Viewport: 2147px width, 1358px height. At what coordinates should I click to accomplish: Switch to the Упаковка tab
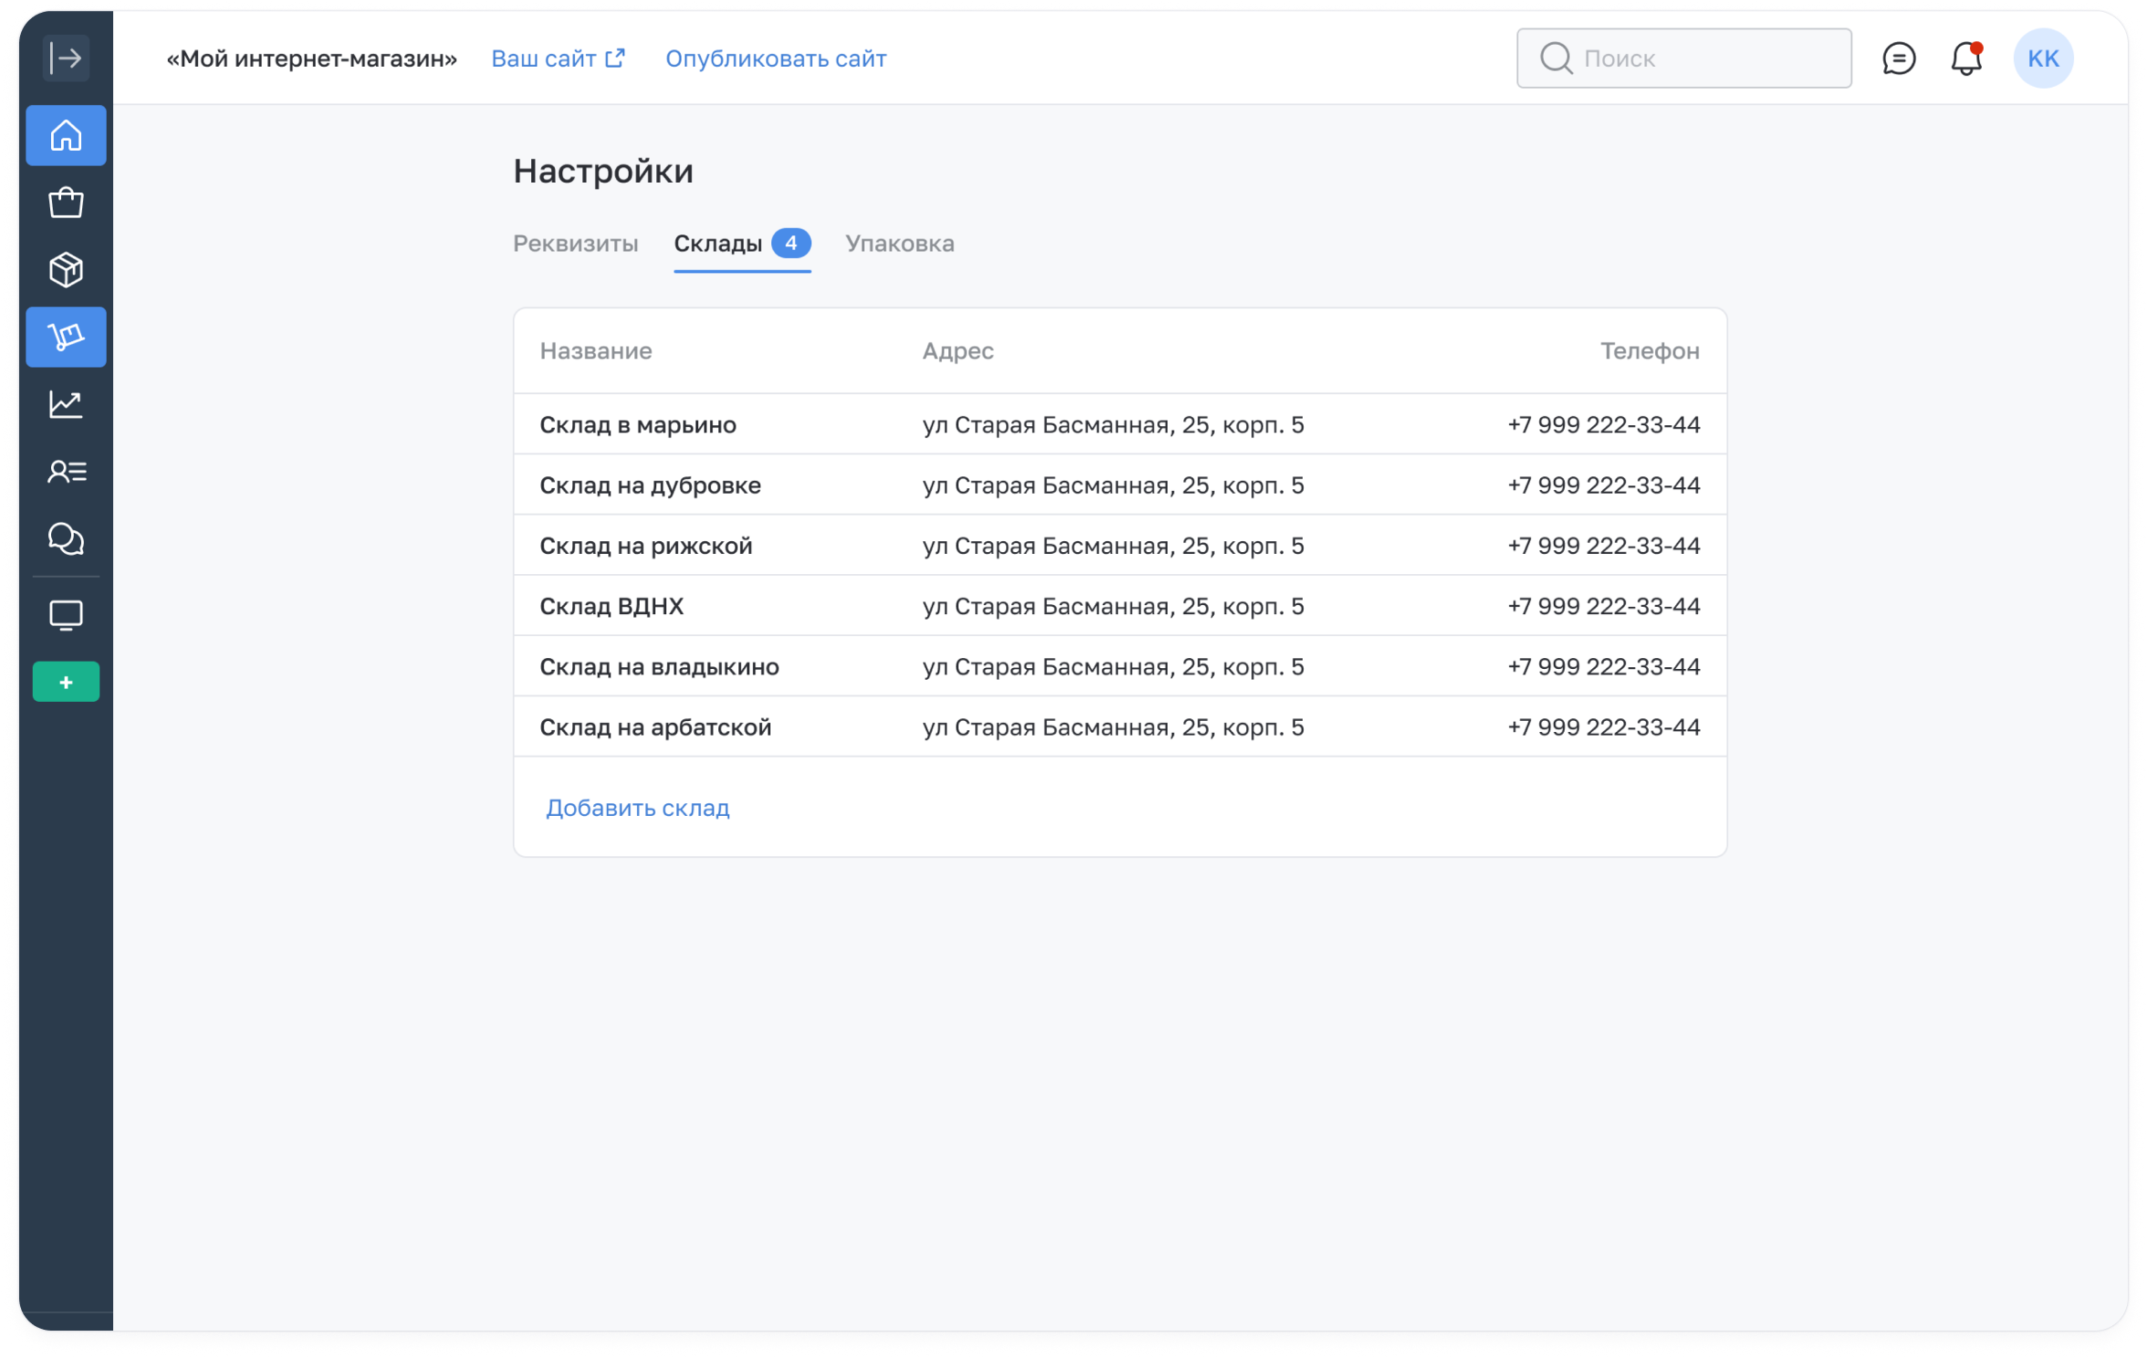point(899,244)
